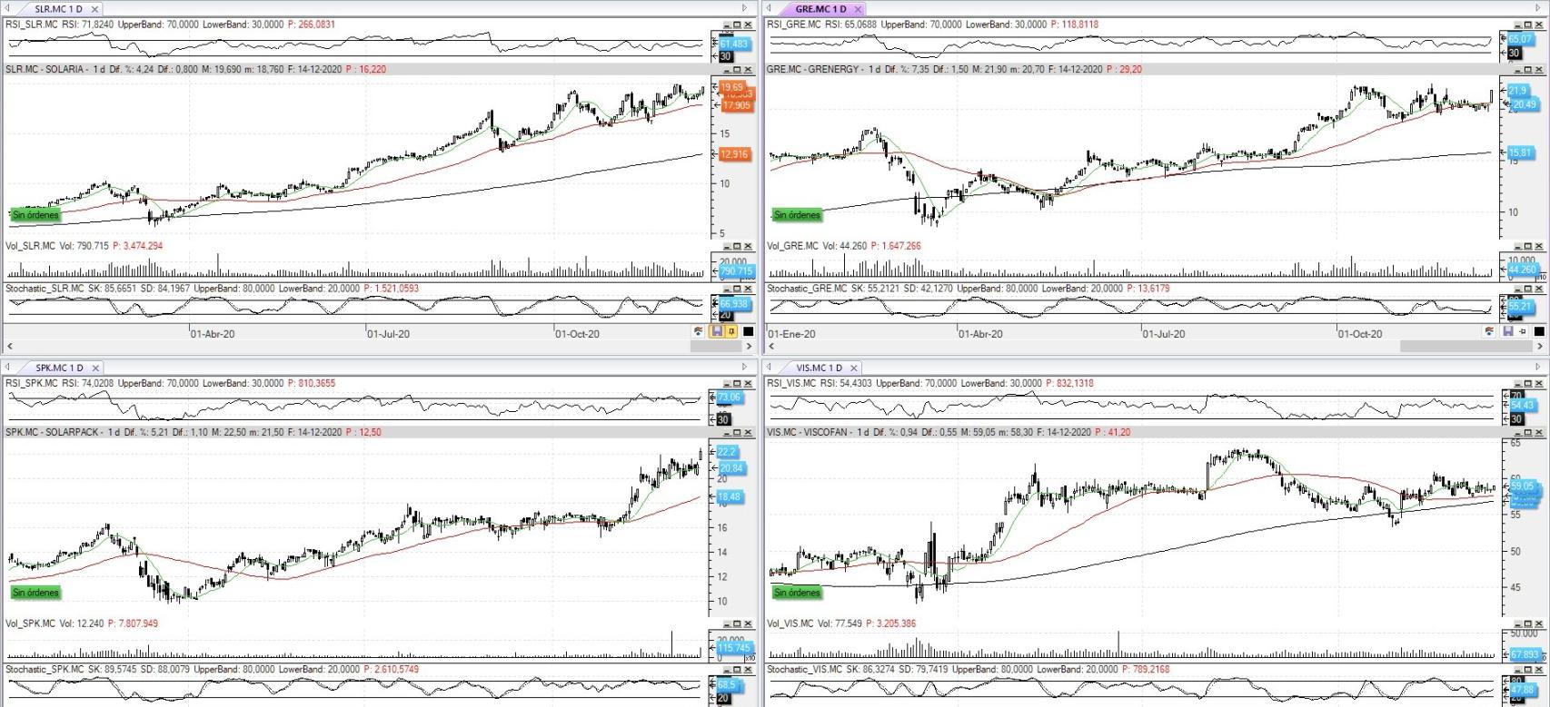Close the Vol_SLR.MC volume pane
The width and height of the screenshot is (1550, 707).
tap(748, 246)
